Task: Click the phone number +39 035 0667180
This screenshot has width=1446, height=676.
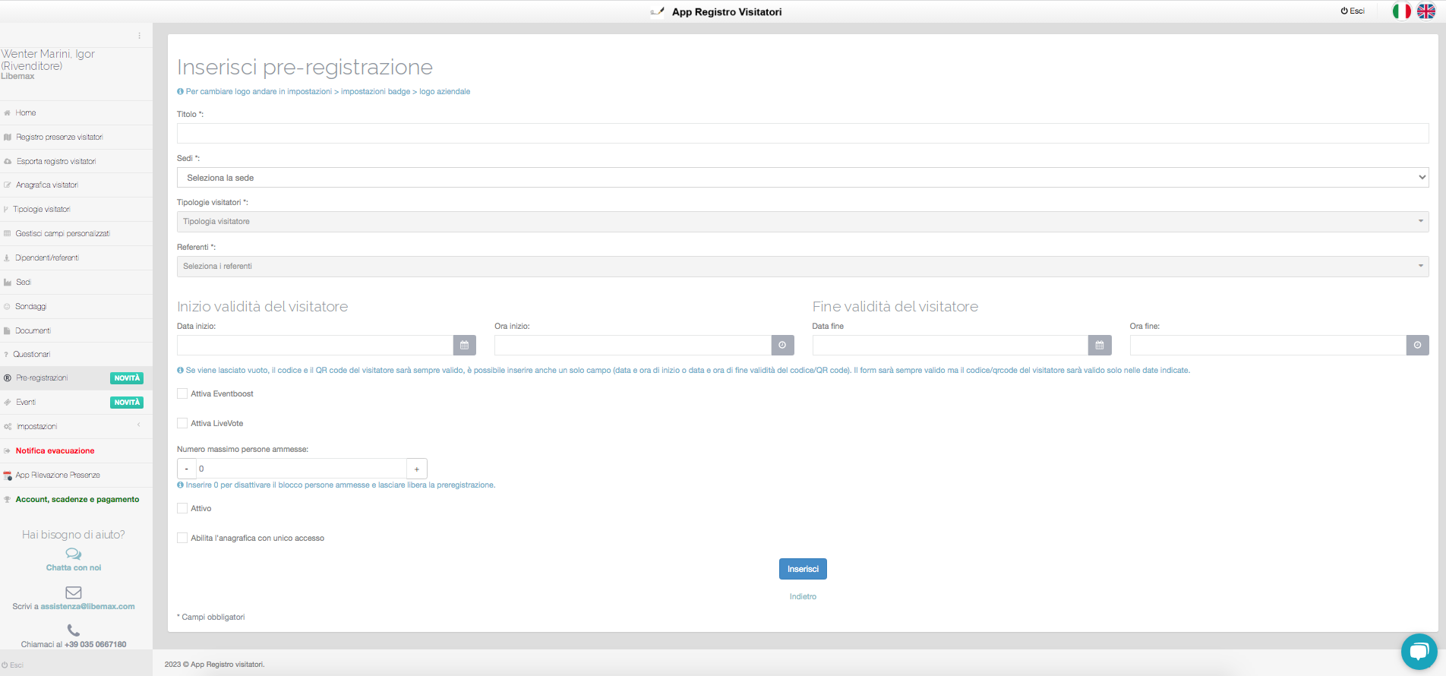Action: (x=96, y=645)
